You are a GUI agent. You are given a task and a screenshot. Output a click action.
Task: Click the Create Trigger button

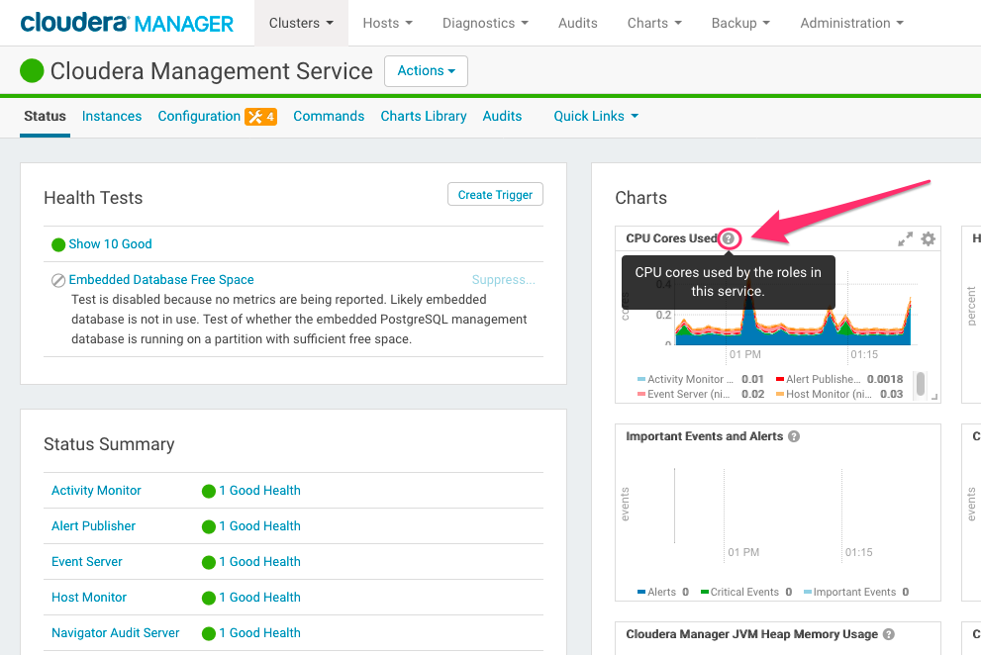[x=495, y=195]
